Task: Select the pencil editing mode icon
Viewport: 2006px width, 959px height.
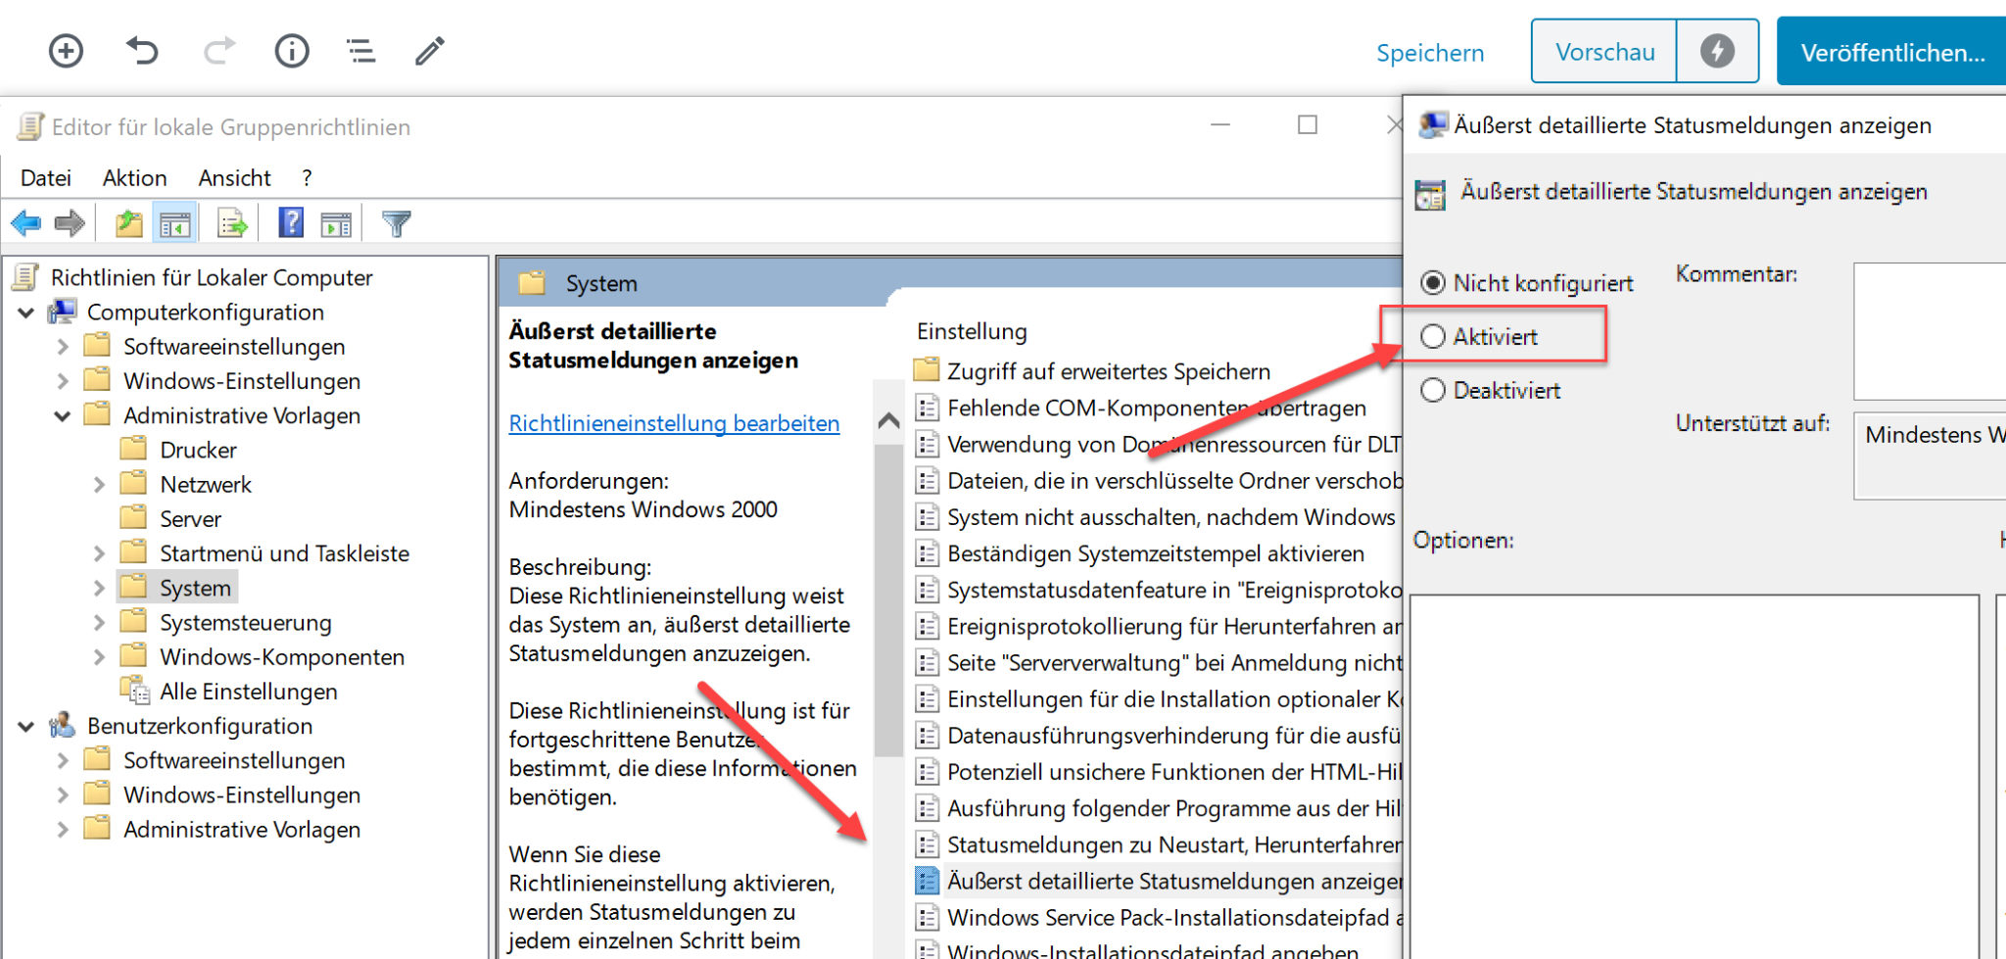Action: [x=428, y=50]
